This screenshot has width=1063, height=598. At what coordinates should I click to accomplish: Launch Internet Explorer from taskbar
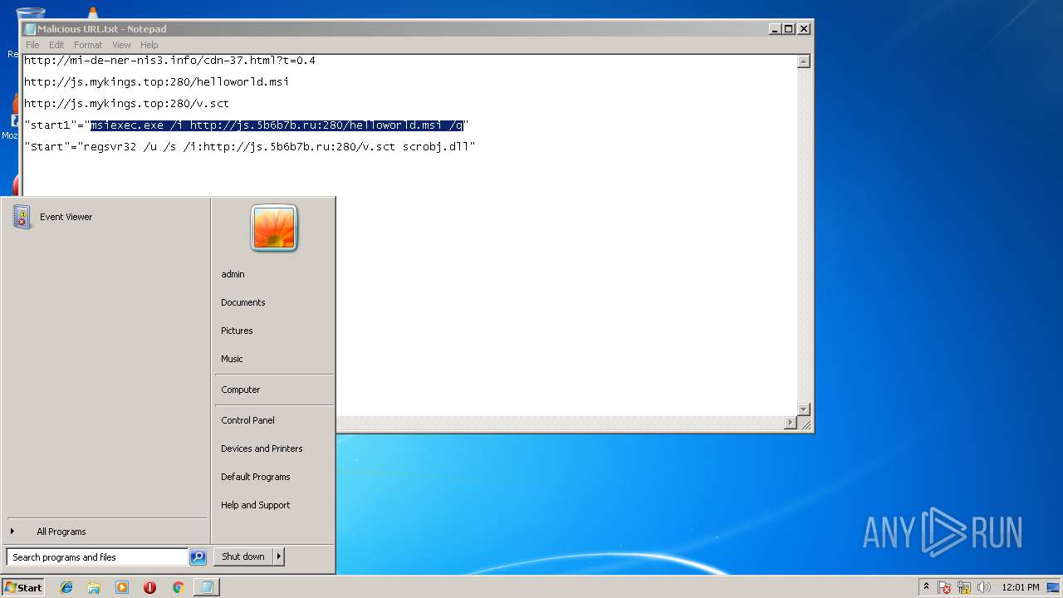[x=66, y=587]
